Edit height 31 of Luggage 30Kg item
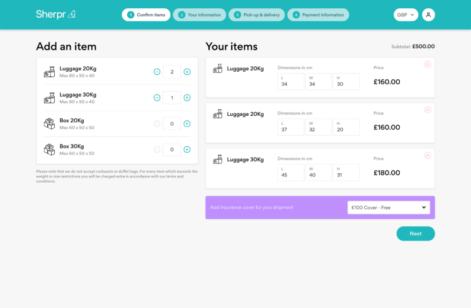471x308 pixels. pyautogui.click(x=346, y=172)
